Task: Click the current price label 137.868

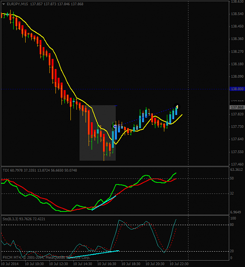Action: pyautogui.click(x=237, y=107)
